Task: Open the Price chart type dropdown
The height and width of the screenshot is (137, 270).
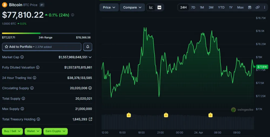Action: (x=109, y=7)
